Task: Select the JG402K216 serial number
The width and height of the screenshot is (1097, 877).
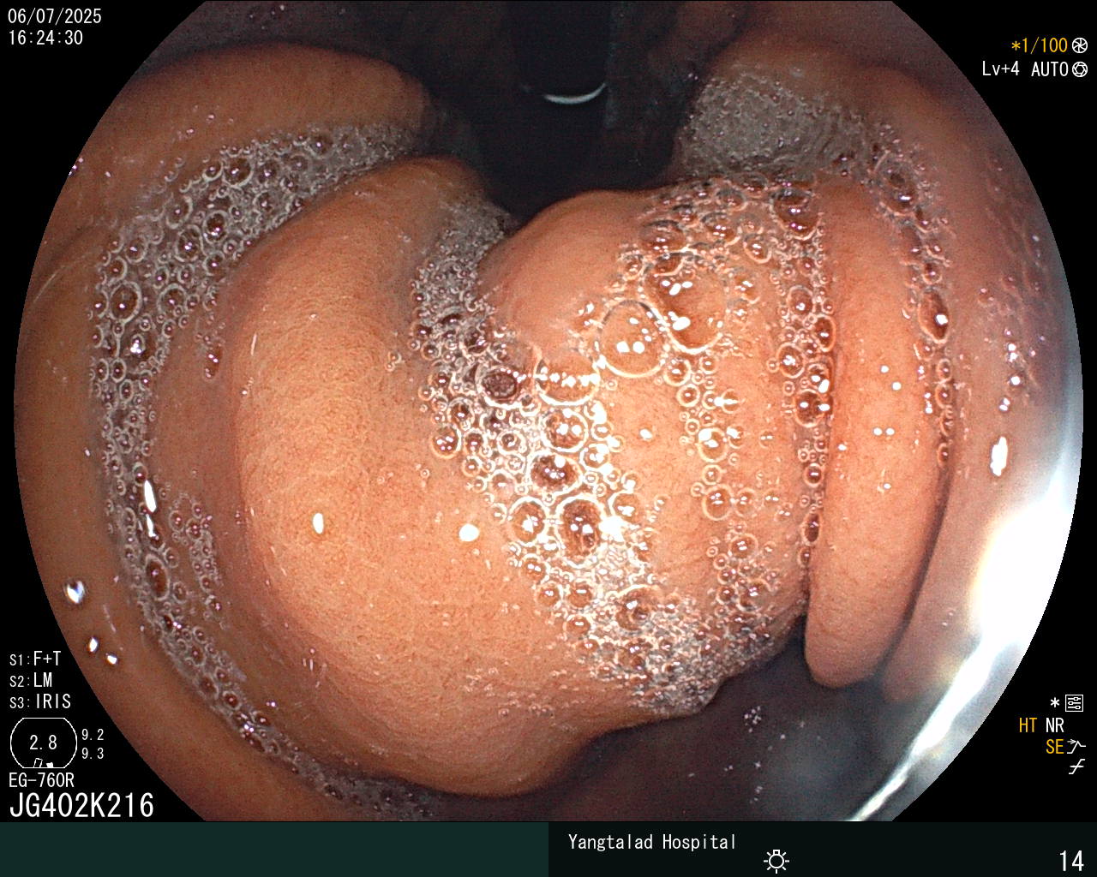Action: click(x=81, y=805)
